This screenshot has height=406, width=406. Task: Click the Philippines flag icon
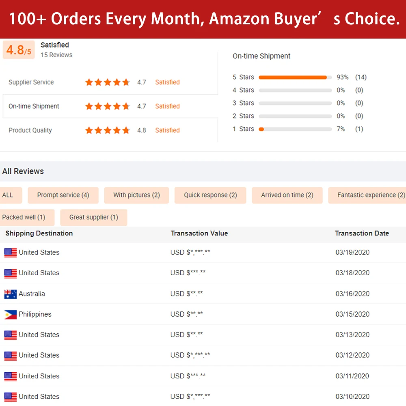click(11, 314)
